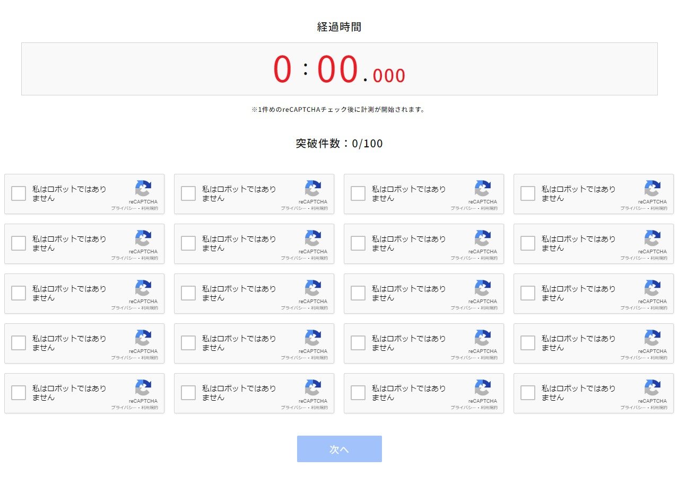
Task: Check the robot checkbox in the top-right card
Action: pos(527,193)
